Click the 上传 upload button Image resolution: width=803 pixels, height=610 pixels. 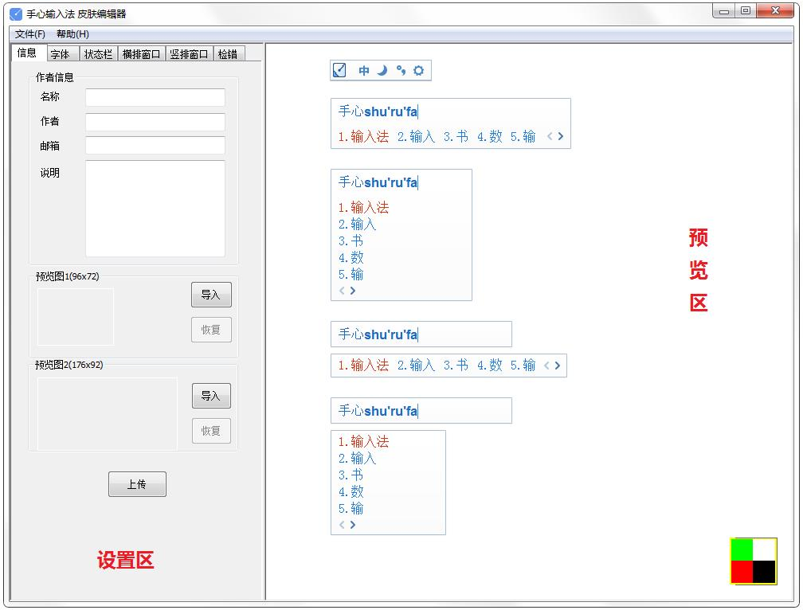pyautogui.click(x=137, y=483)
